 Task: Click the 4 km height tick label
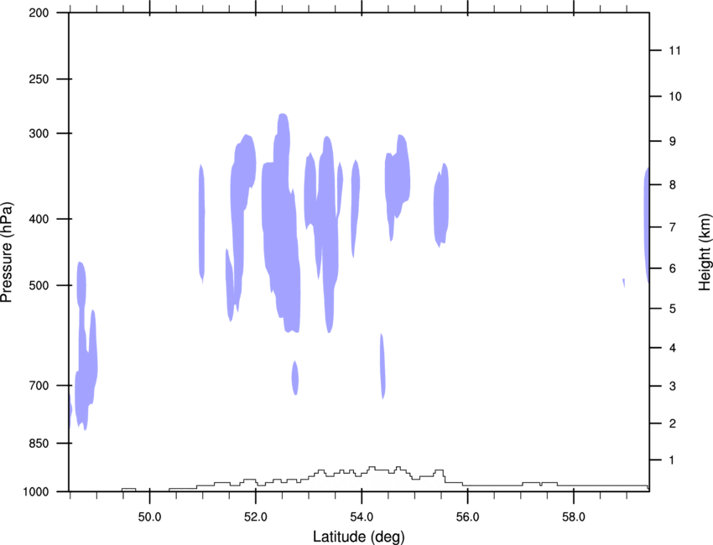tap(672, 348)
